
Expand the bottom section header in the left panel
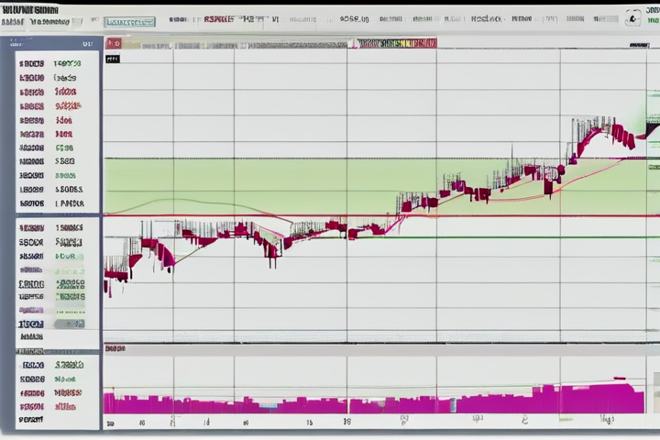coord(31,351)
